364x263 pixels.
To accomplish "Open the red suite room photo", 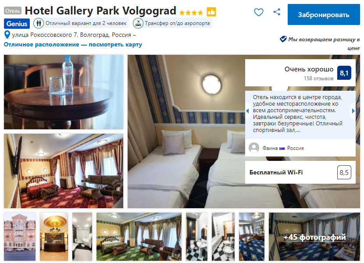I will coord(64,171).
